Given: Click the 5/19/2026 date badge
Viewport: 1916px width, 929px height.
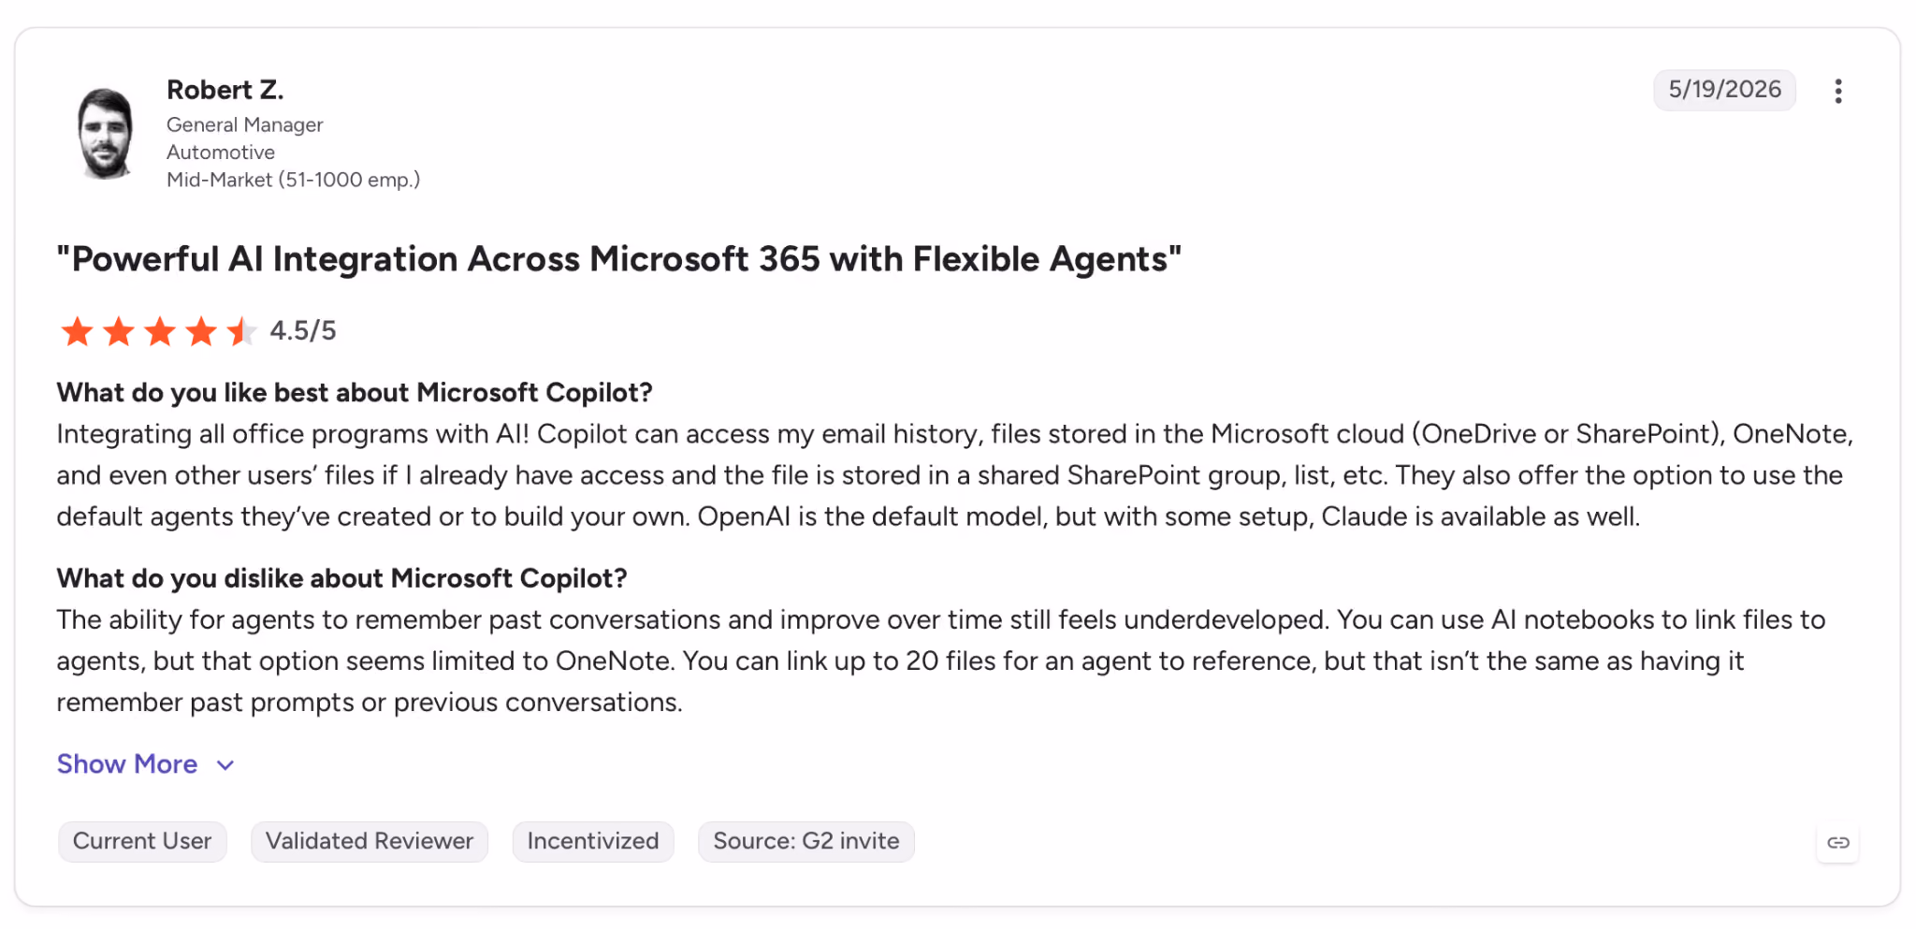Looking at the screenshot, I should point(1724,90).
